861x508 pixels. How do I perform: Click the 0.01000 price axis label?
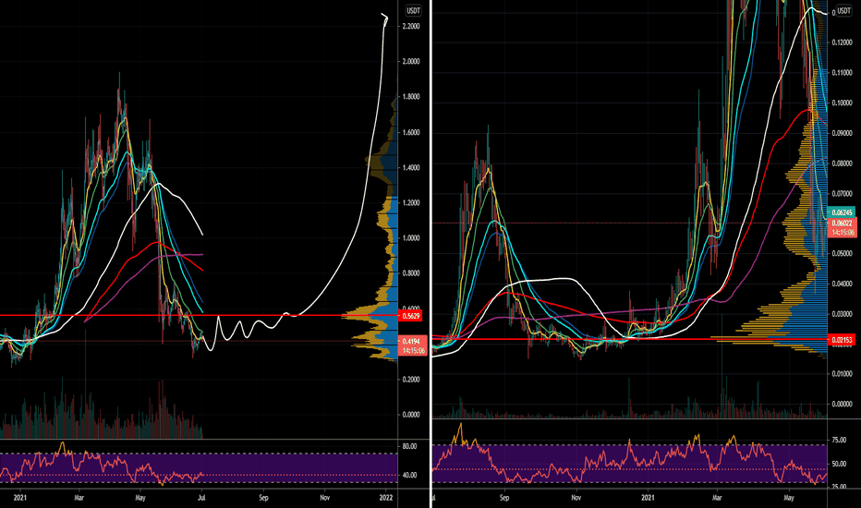point(843,373)
